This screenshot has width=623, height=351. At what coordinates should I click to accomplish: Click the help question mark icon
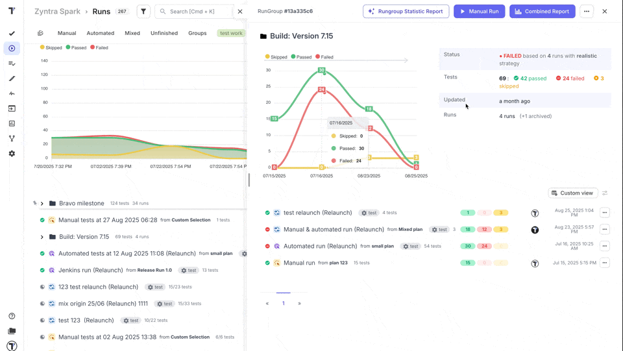12,316
